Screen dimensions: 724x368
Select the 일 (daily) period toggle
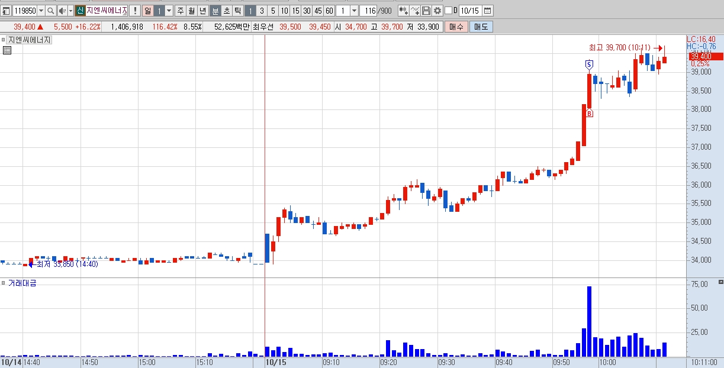[x=147, y=11]
